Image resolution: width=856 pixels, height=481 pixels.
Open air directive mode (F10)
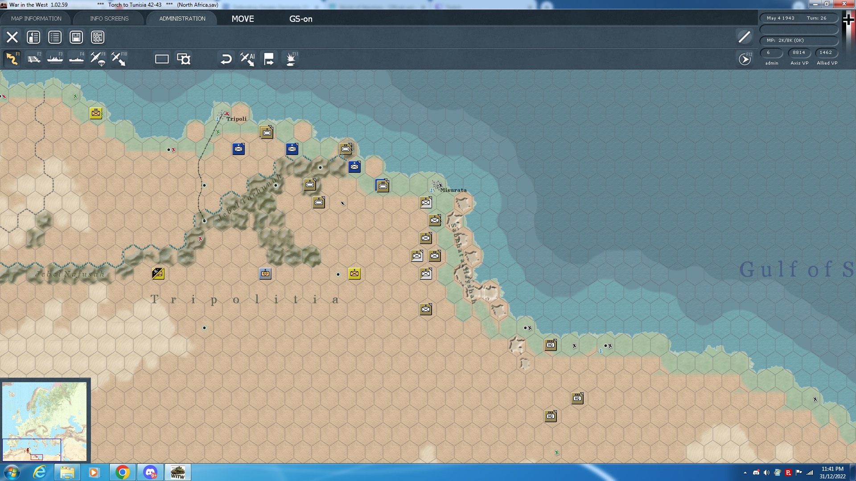[x=119, y=59]
